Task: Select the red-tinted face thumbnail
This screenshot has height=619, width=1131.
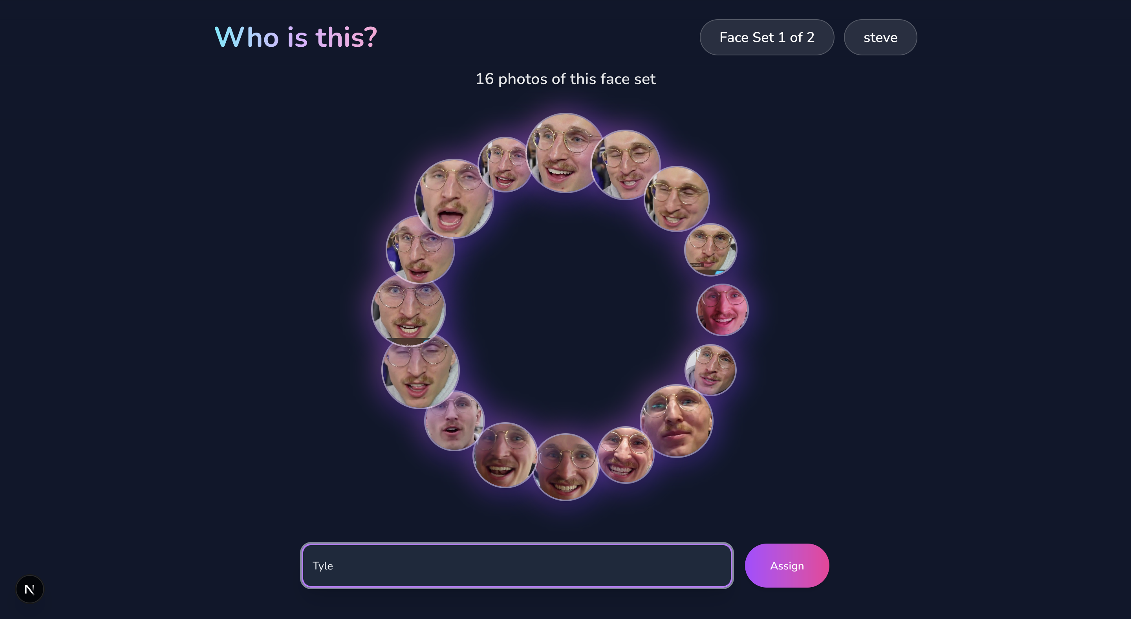Action: (722, 310)
